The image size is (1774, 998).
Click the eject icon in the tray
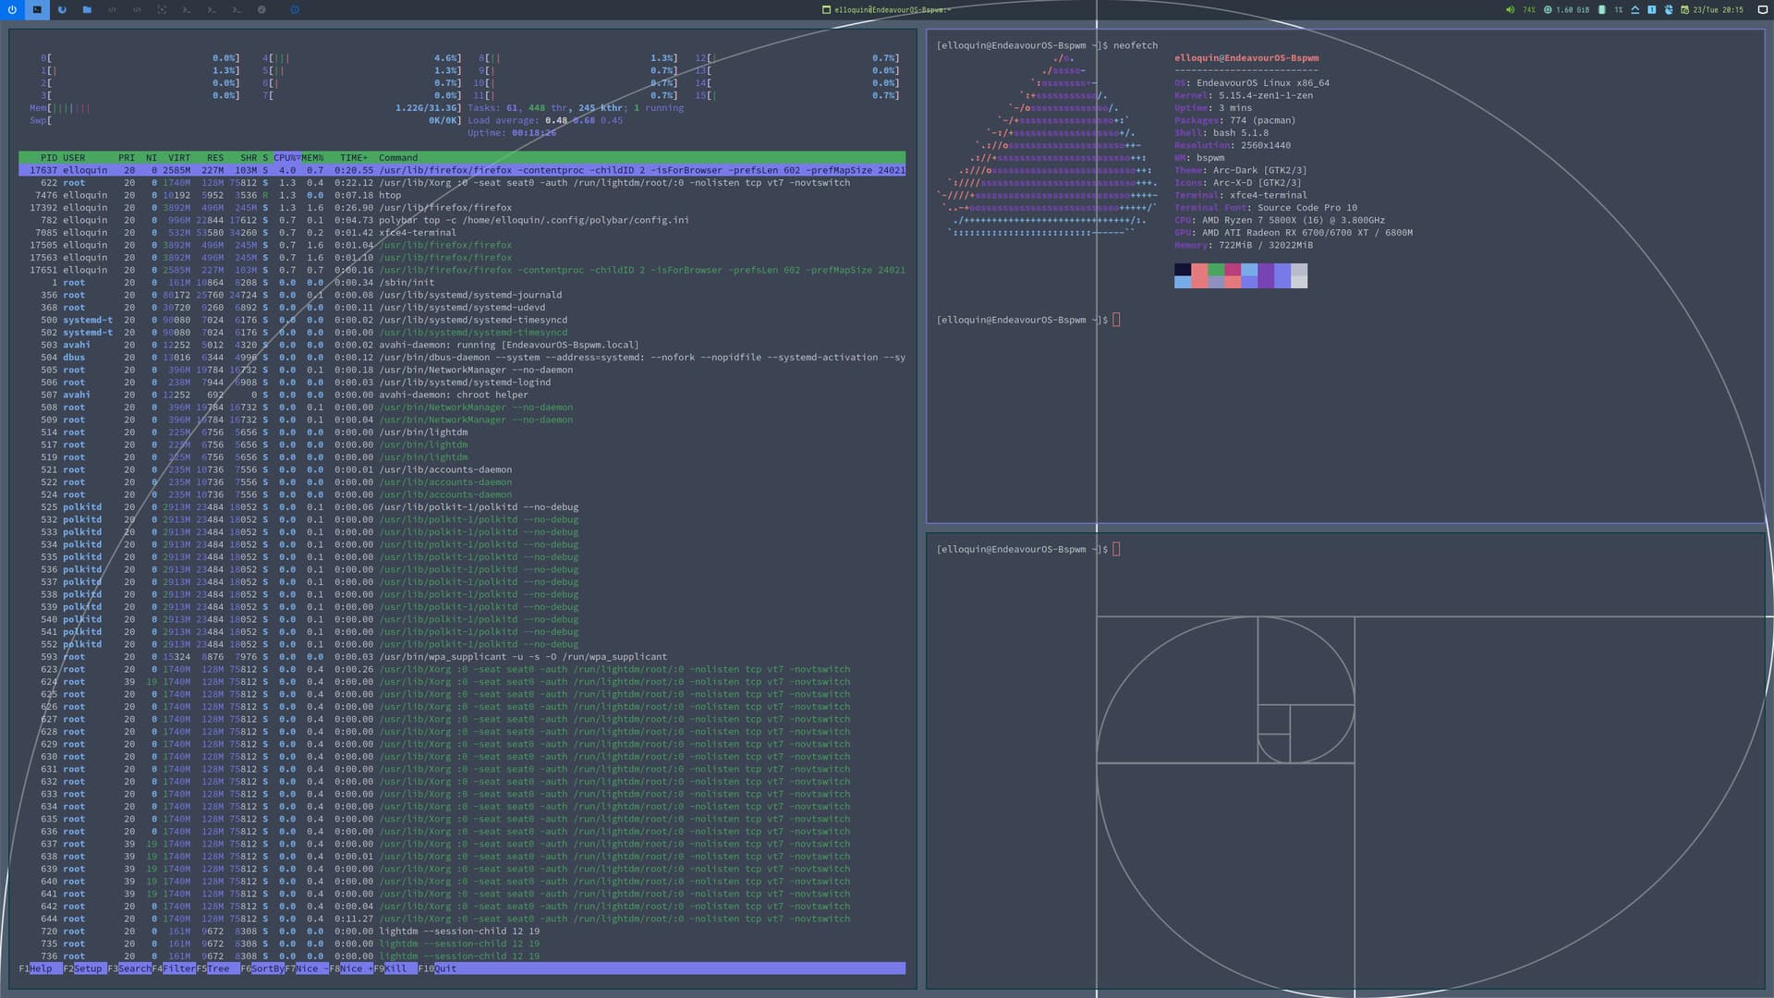pos(1635,9)
